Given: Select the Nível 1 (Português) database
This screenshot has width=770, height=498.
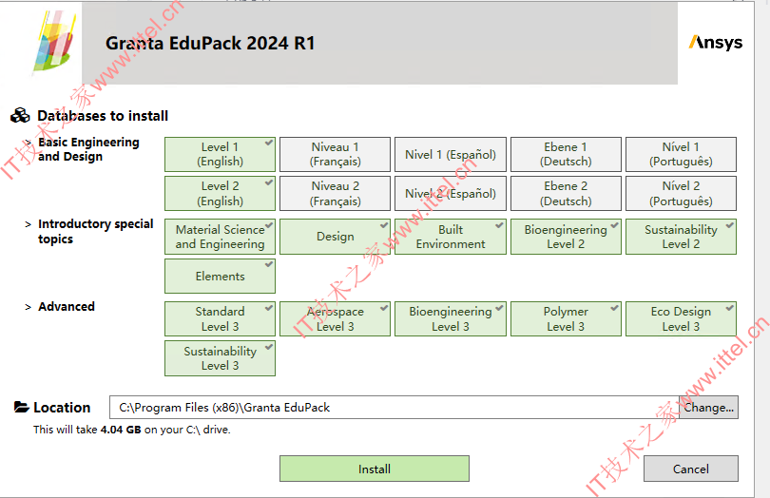Looking at the screenshot, I should [x=681, y=154].
